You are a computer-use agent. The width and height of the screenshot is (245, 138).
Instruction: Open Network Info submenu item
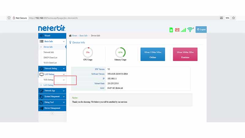pyautogui.click(x=49, y=52)
